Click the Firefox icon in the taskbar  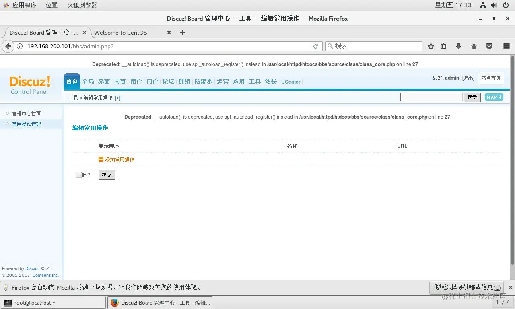coord(115,303)
